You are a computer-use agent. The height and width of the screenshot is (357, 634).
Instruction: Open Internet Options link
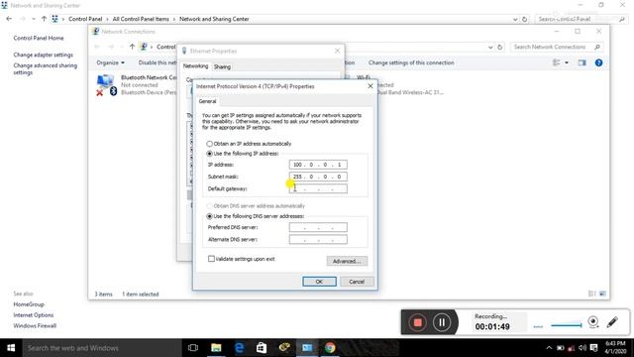point(33,315)
